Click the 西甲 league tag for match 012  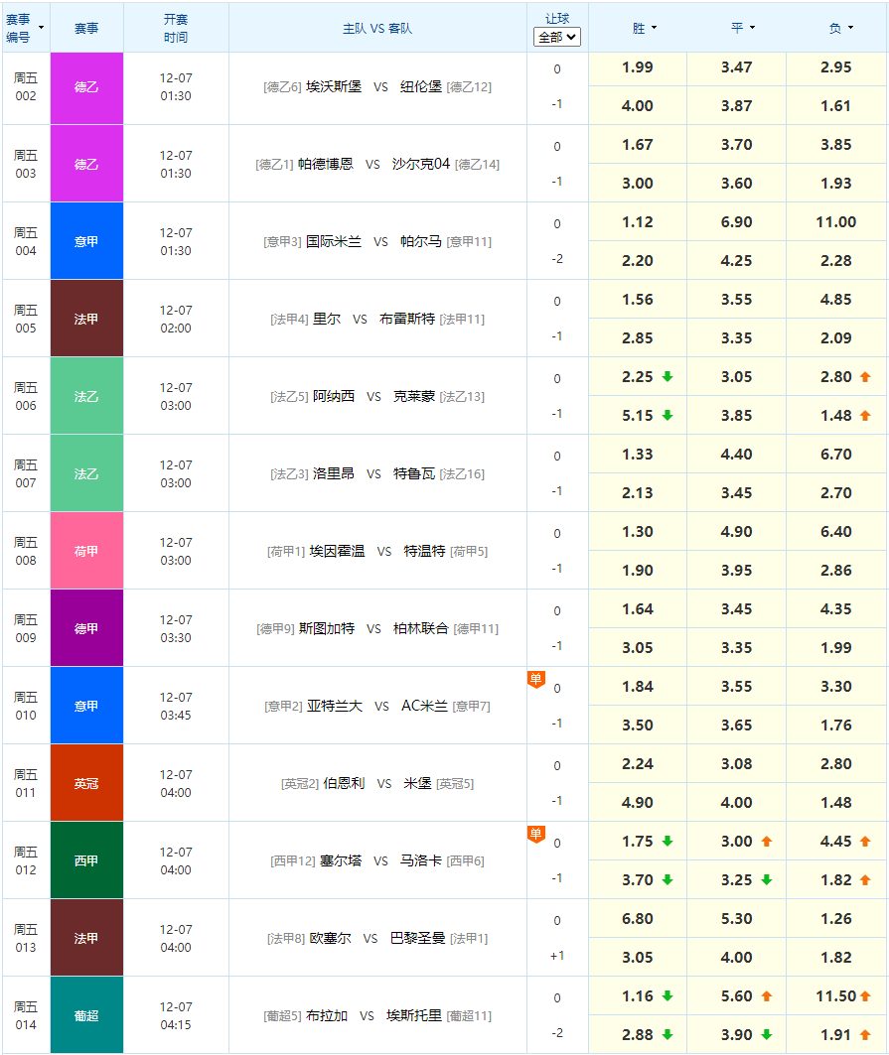point(86,859)
